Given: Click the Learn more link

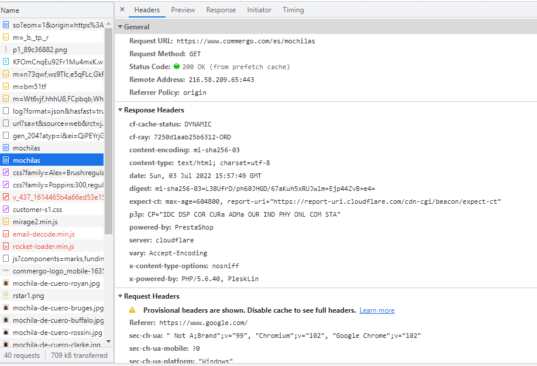Looking at the screenshot, I should coord(377,310).
